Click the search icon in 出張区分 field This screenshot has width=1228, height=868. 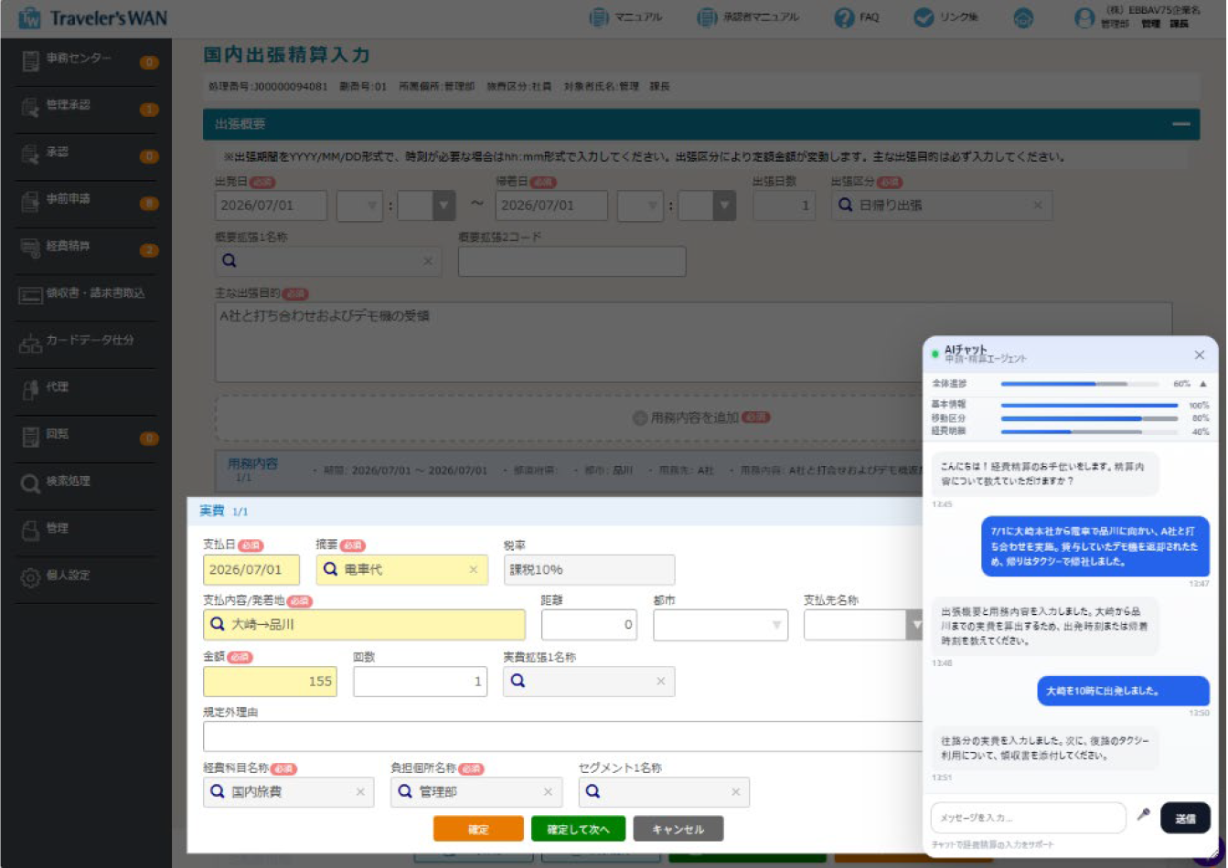847,206
